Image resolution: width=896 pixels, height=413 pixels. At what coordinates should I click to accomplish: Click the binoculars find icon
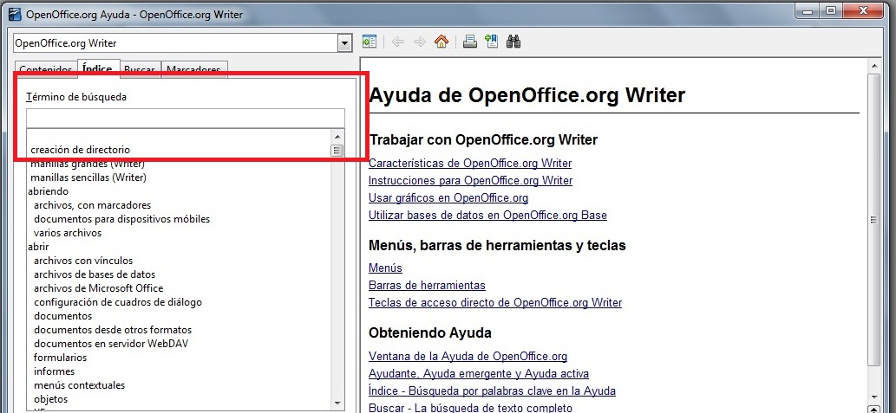point(513,42)
